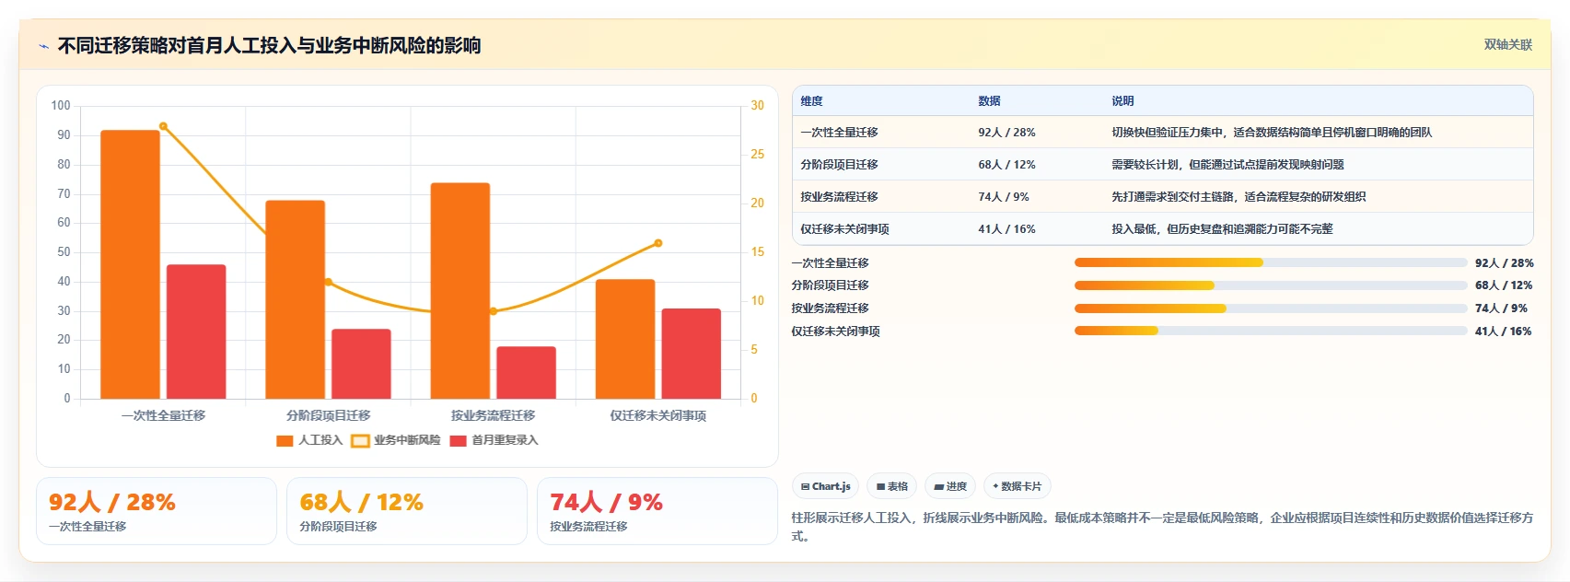Toggle the red 首月重复录入 legend swatch

coord(459,440)
